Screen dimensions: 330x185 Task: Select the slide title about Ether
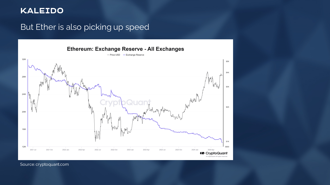pos(85,27)
